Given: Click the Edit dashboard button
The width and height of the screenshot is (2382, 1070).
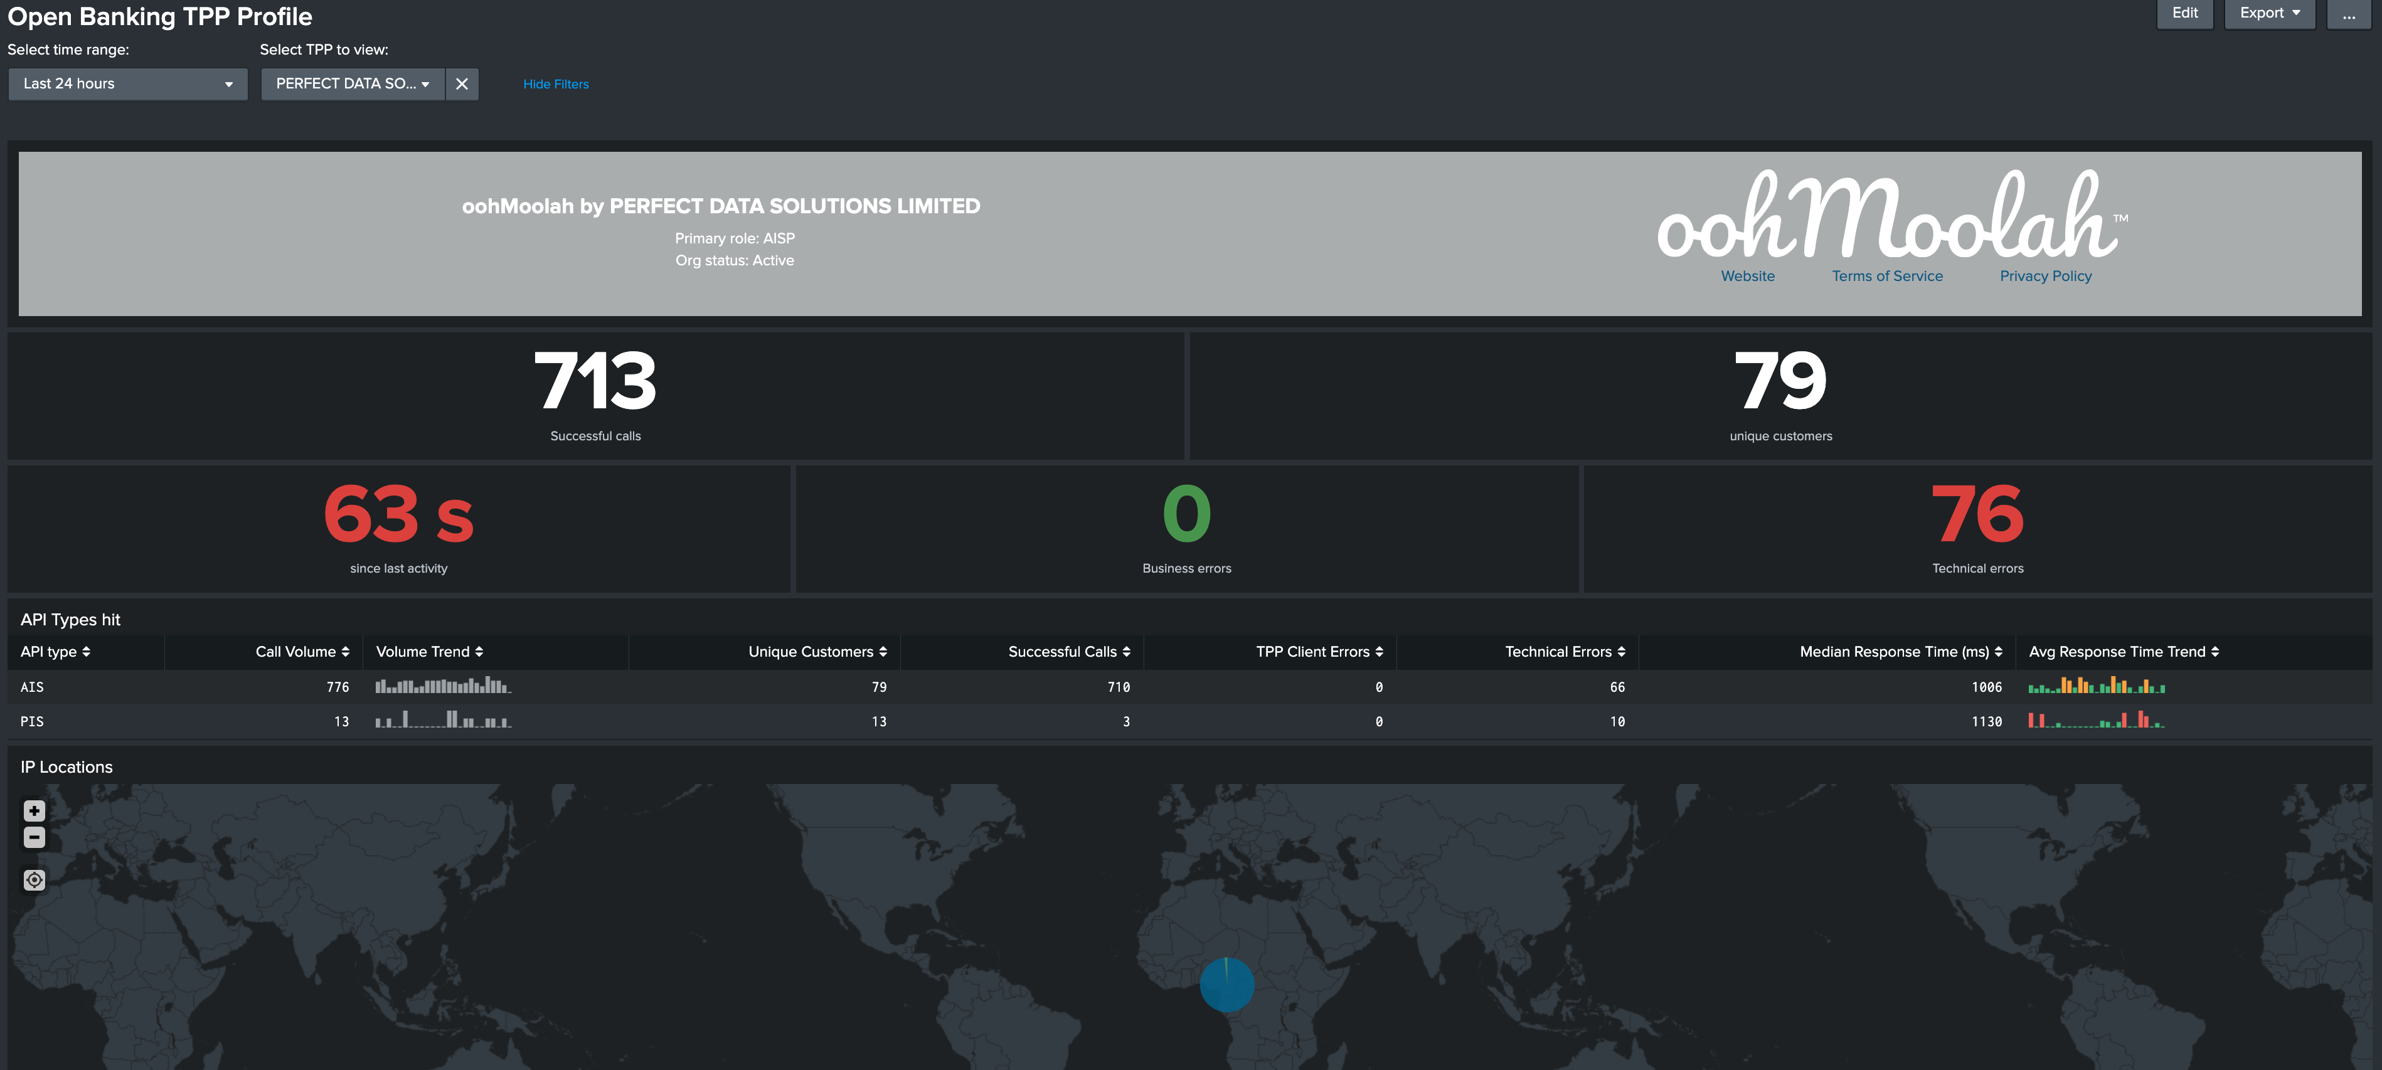Looking at the screenshot, I should point(2184,13).
